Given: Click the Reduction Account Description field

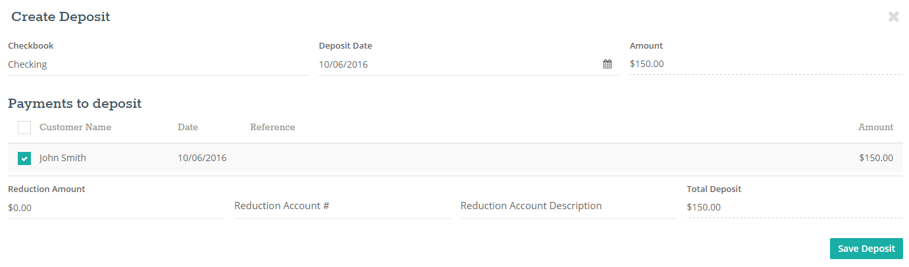Looking at the screenshot, I should tap(568, 206).
